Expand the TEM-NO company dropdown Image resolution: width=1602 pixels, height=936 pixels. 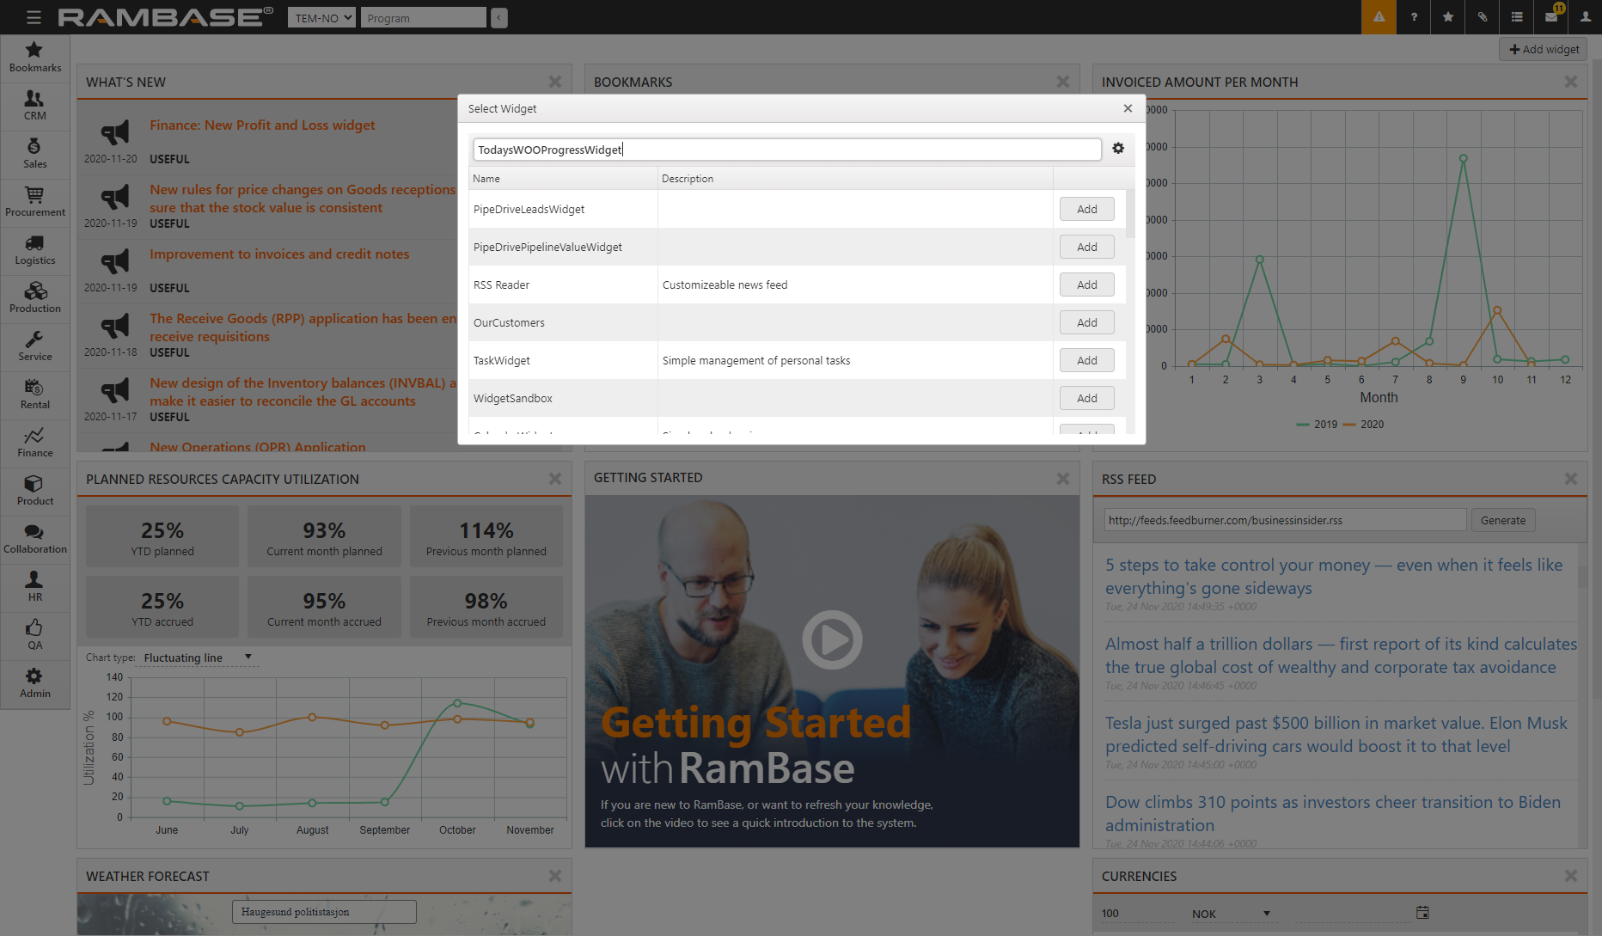tap(321, 18)
